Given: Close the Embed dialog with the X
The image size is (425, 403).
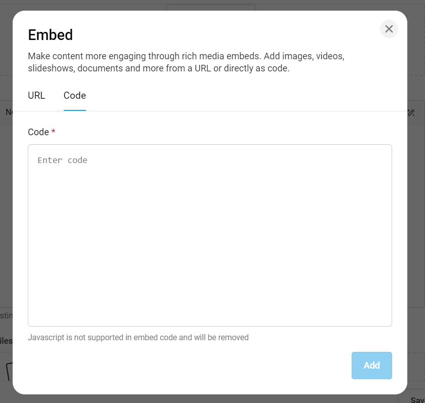Looking at the screenshot, I should pos(389,29).
